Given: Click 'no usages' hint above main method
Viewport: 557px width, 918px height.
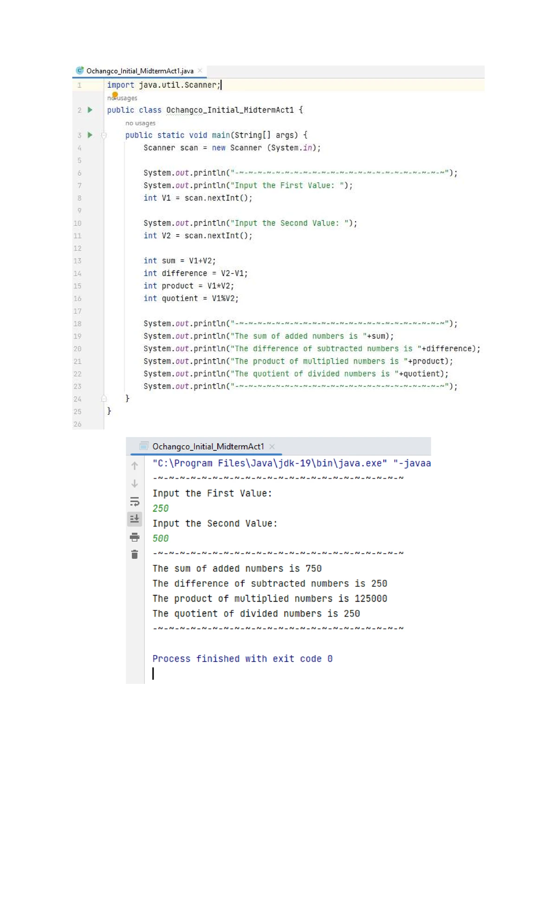Looking at the screenshot, I should click(140, 123).
